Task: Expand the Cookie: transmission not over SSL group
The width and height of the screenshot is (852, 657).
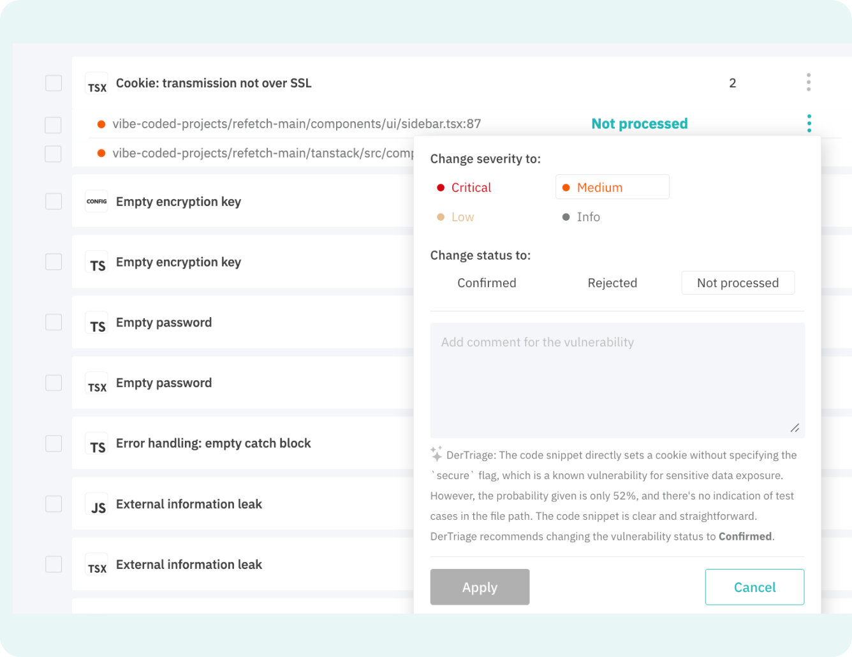Action: [214, 83]
